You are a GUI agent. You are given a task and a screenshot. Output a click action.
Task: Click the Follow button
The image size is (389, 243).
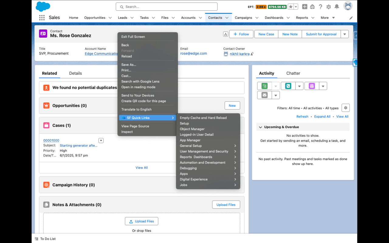click(241, 34)
